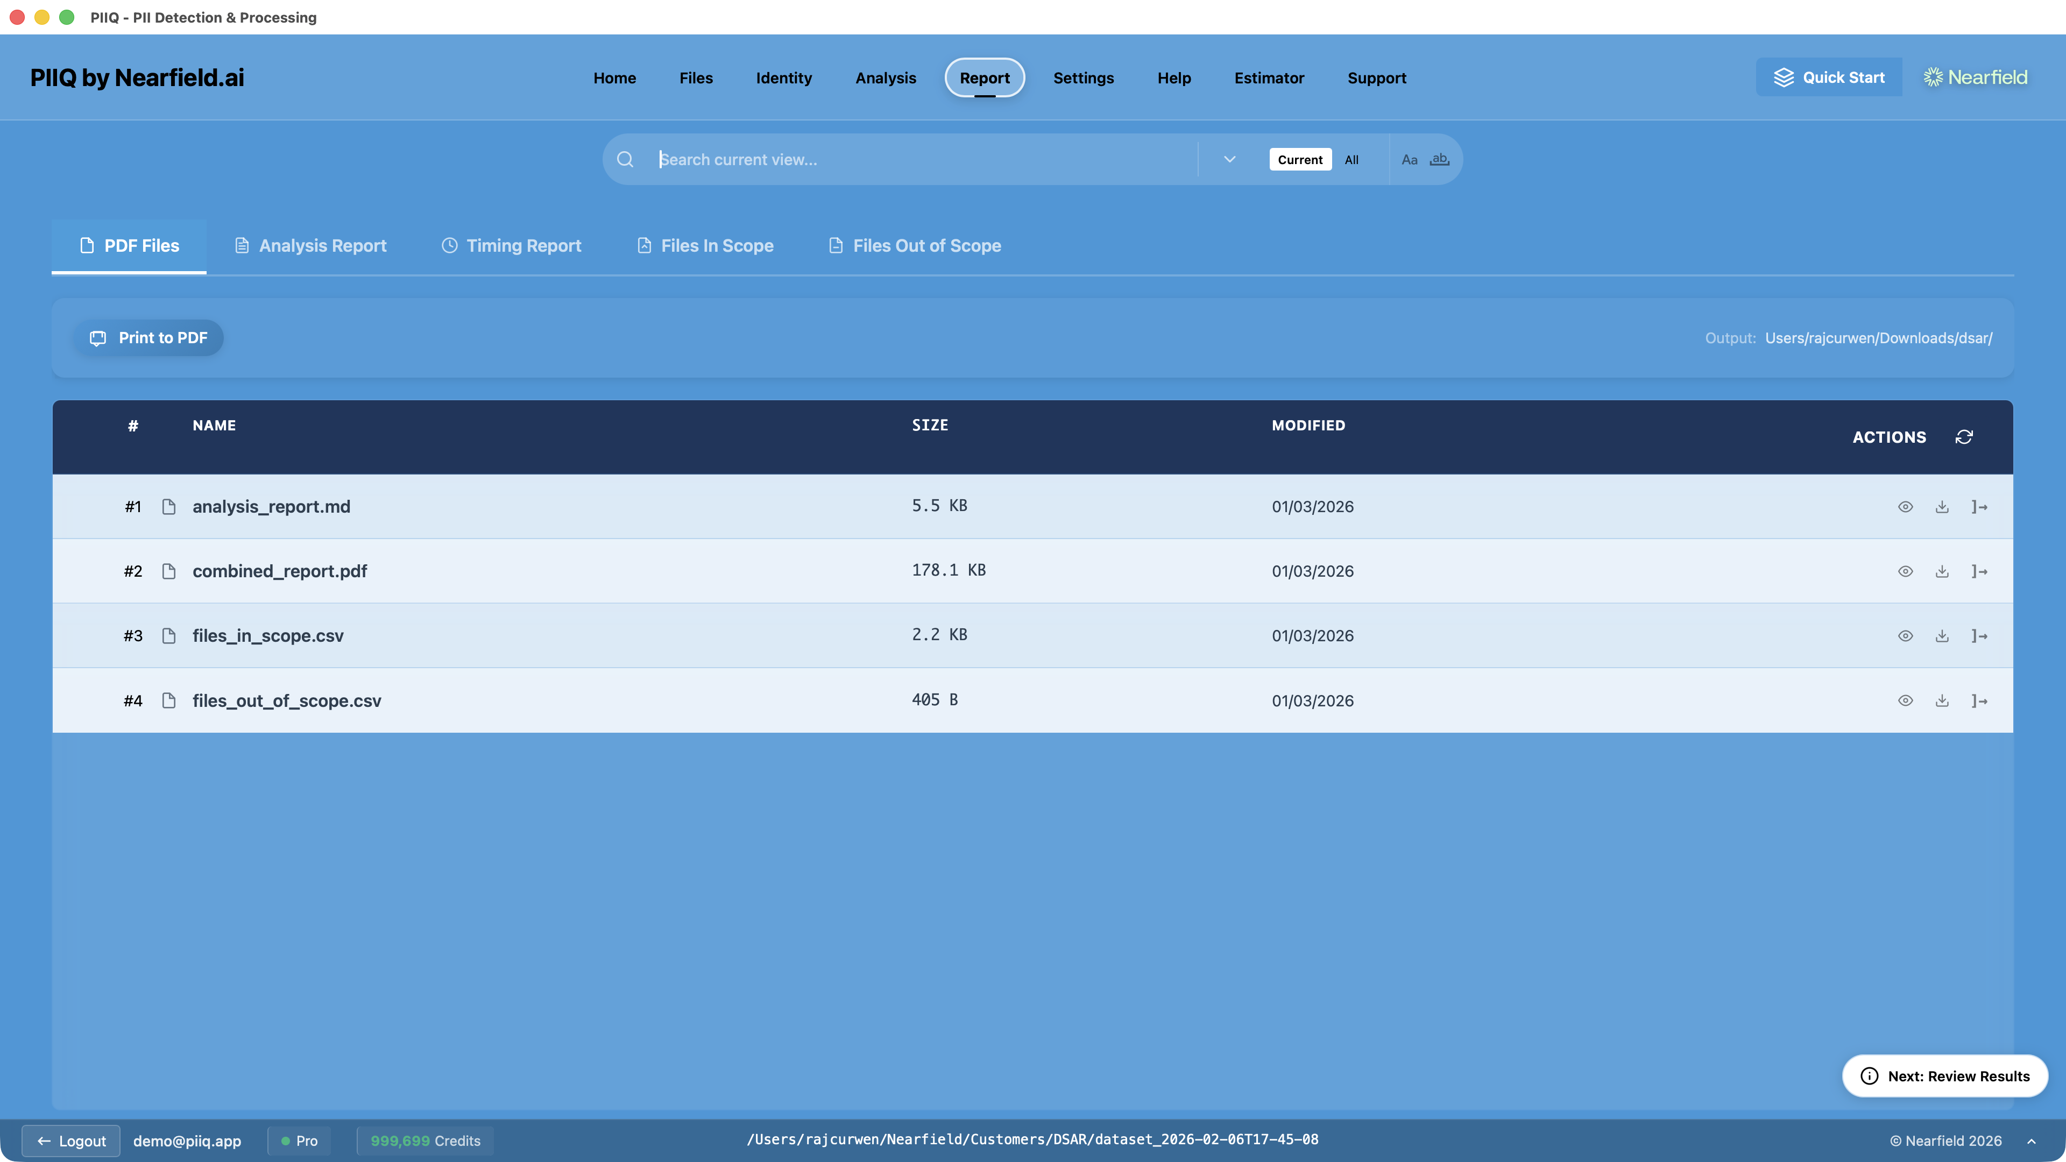This screenshot has width=2066, height=1162.
Task: Click the export icon for files_in_scope.csv
Action: point(1979,635)
